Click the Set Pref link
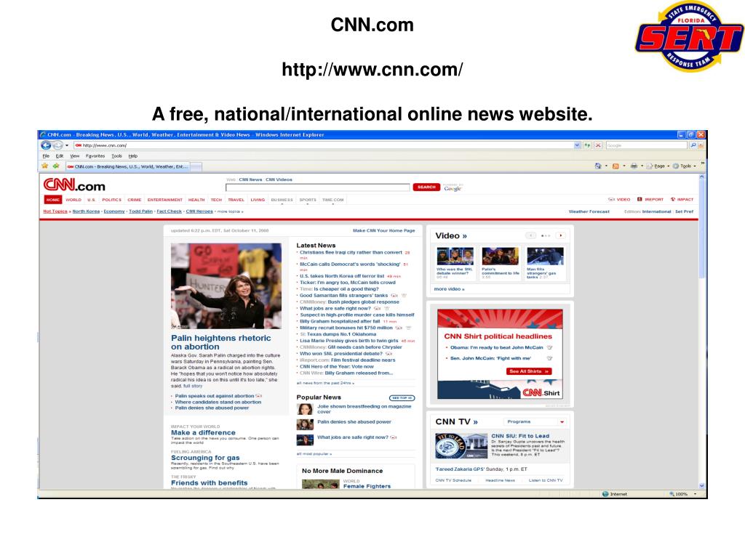 pyautogui.click(x=684, y=211)
